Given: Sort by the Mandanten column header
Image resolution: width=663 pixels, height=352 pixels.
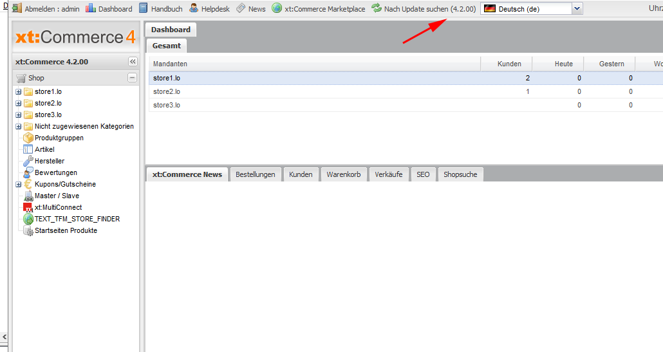Looking at the screenshot, I should point(315,64).
